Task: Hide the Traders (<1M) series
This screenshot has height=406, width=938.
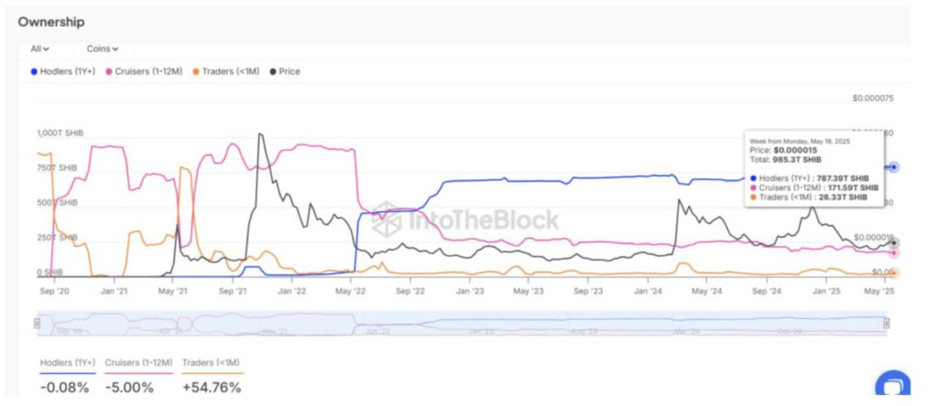Action: (229, 71)
